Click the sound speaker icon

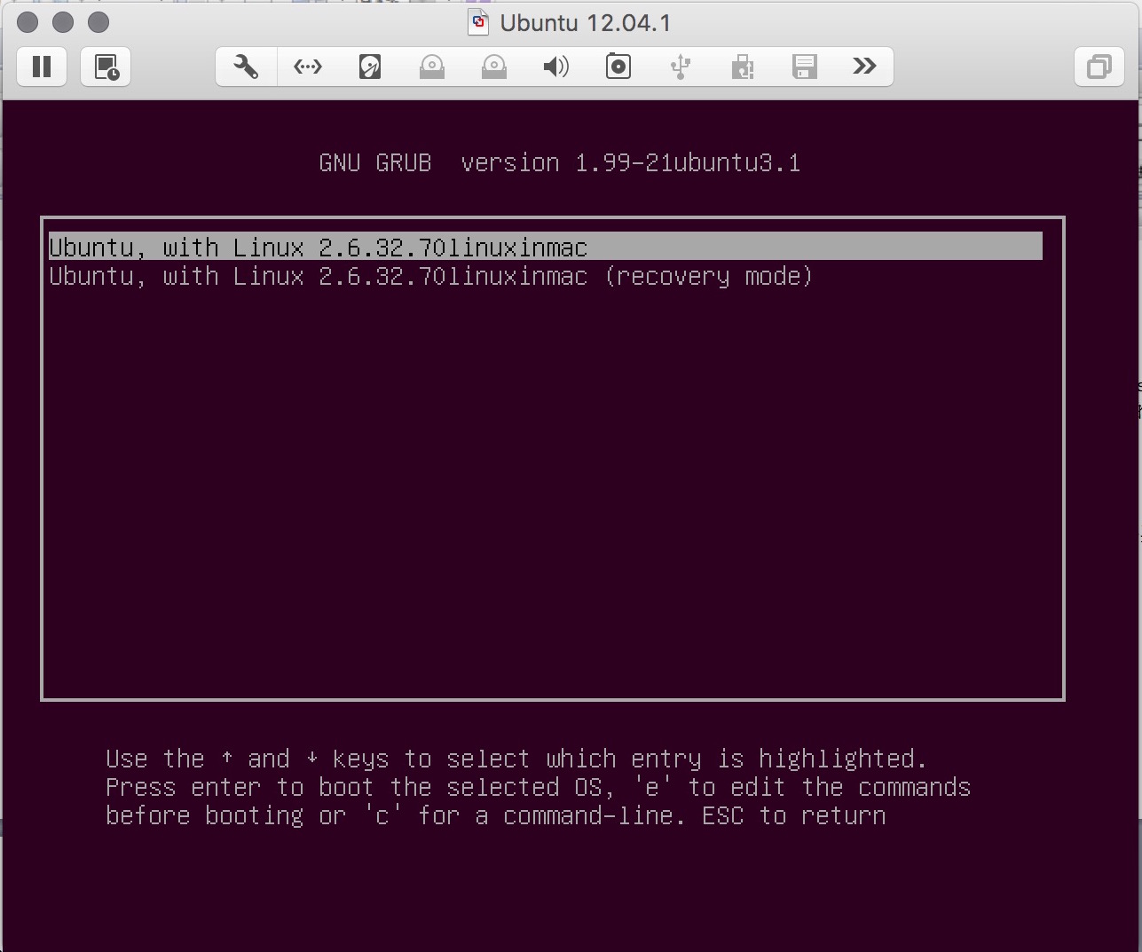coord(556,67)
